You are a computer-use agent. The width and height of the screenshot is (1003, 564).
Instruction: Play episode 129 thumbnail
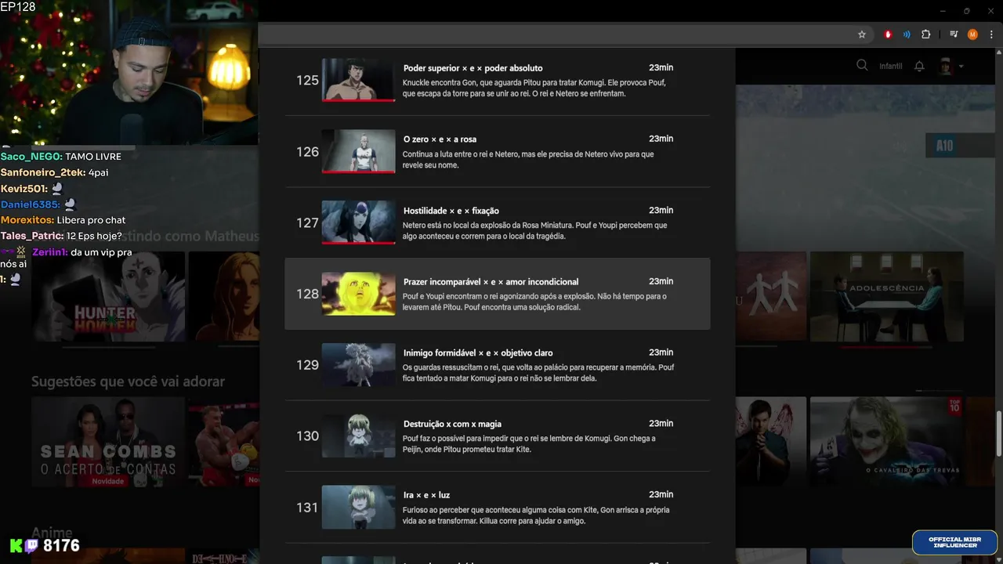click(x=358, y=365)
